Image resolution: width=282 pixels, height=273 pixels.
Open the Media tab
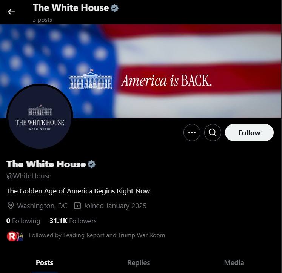click(234, 262)
